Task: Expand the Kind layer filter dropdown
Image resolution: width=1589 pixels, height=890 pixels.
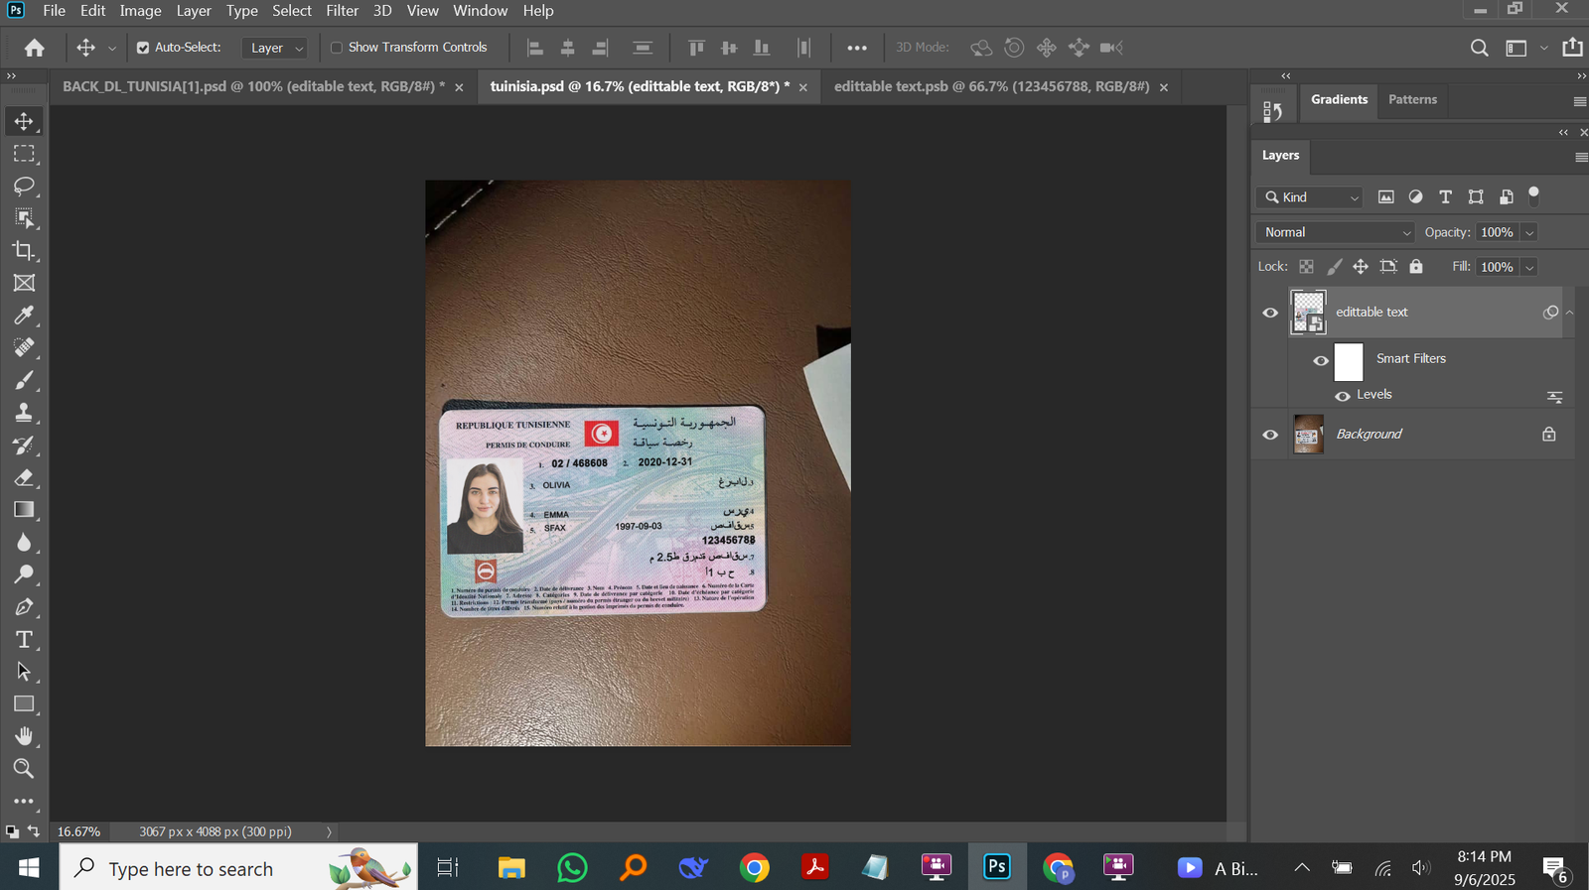Action: 1310,197
